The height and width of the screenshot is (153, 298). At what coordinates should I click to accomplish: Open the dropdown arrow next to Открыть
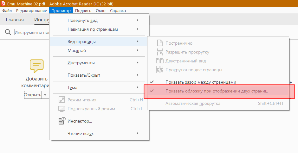coord(45,95)
